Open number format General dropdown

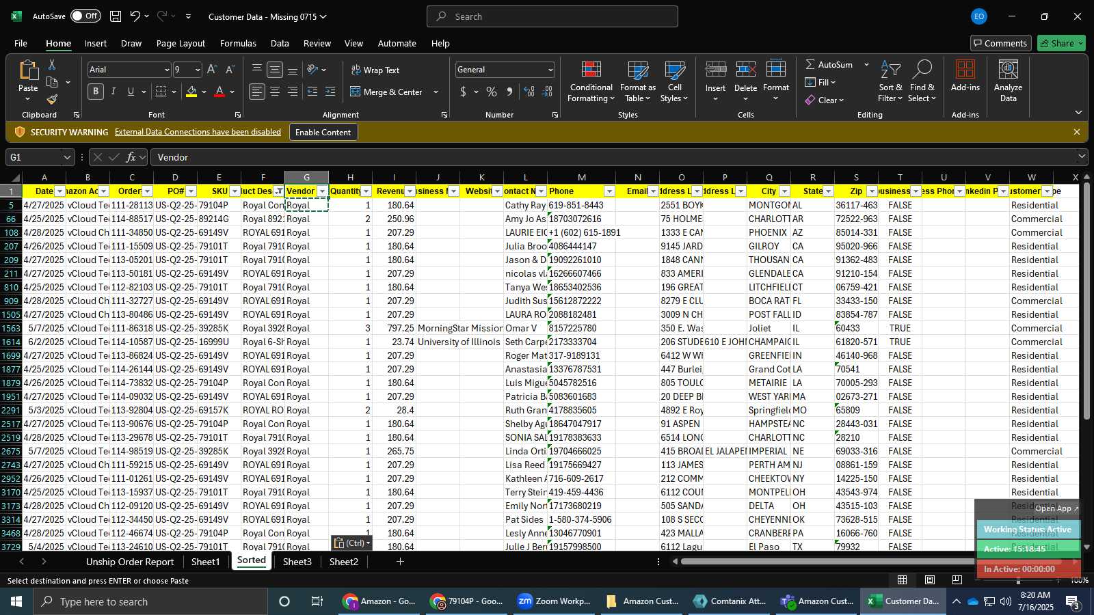550,70
